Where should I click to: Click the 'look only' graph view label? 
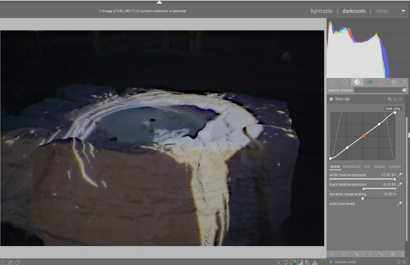393,109
